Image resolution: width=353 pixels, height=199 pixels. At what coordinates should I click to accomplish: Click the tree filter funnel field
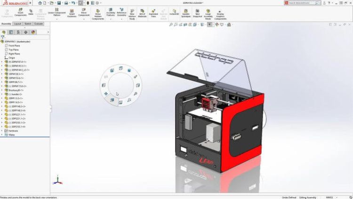[x=25, y=37]
